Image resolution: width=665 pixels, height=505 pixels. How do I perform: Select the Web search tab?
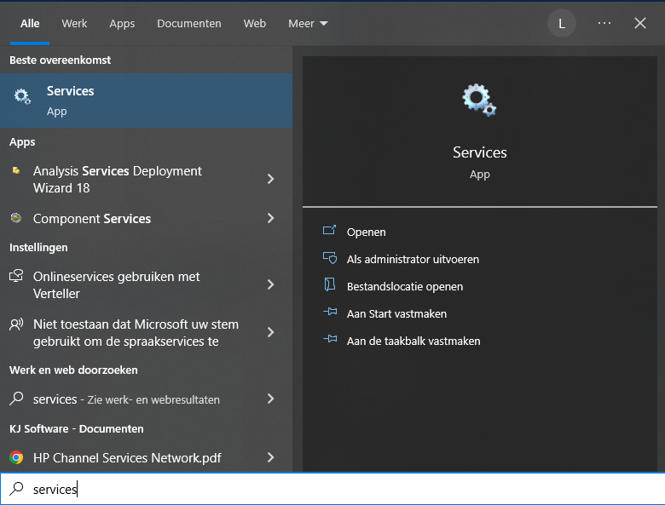point(255,24)
